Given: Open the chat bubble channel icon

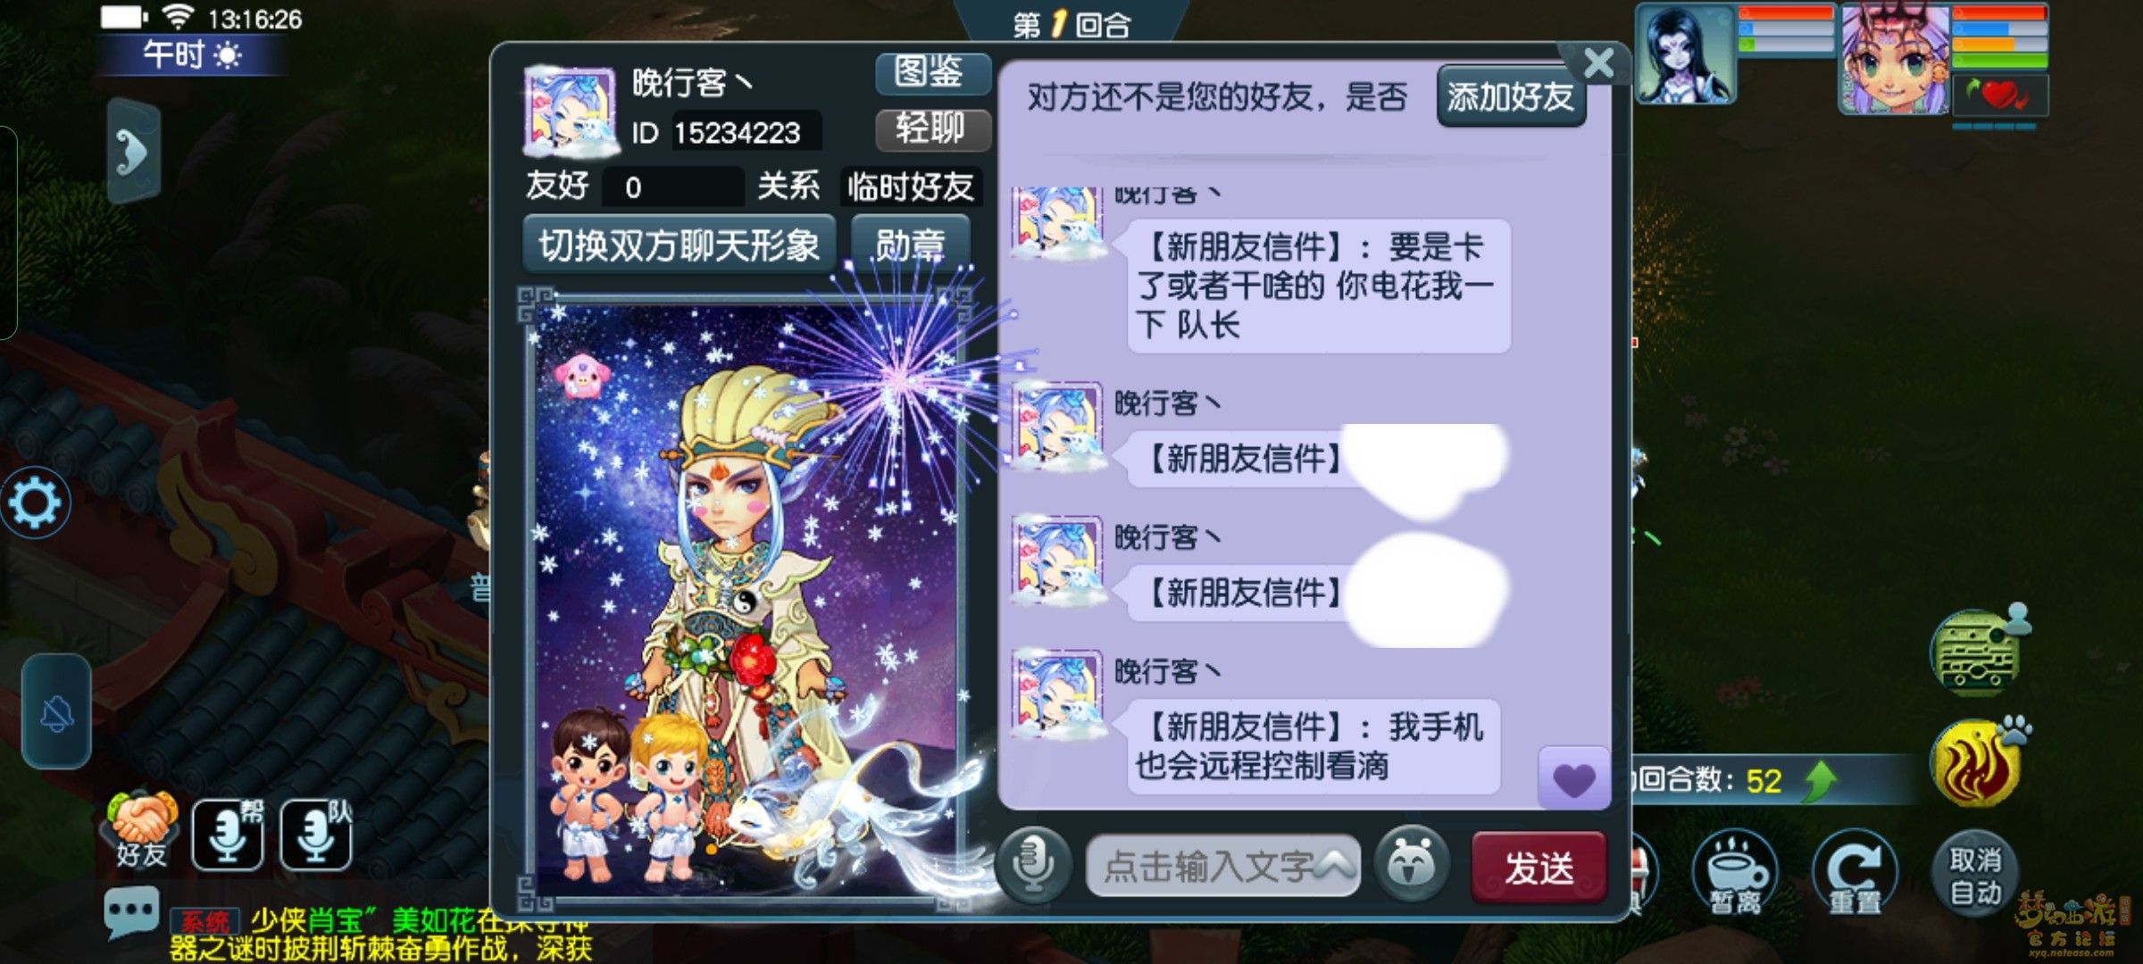Looking at the screenshot, I should click(x=132, y=913).
